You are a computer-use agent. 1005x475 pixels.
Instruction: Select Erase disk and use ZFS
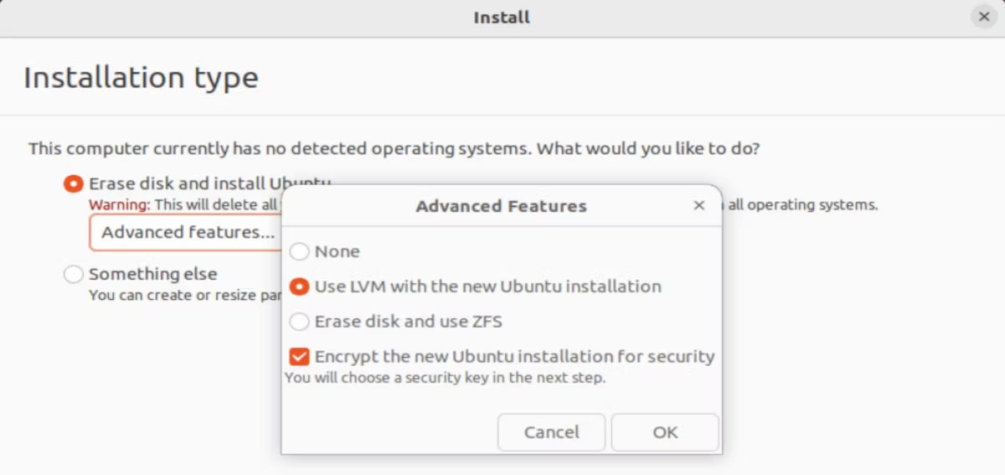(x=299, y=322)
